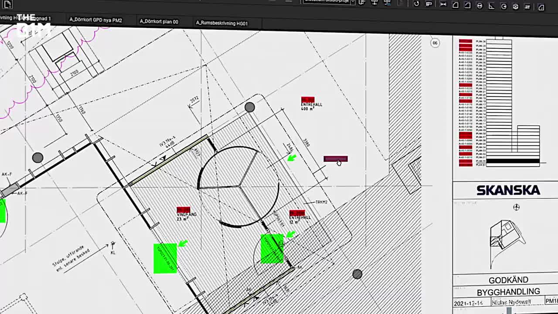Image resolution: width=558 pixels, height=314 pixels.
Task: Click the rotate arrow toolbar icon
Action: (416, 4)
